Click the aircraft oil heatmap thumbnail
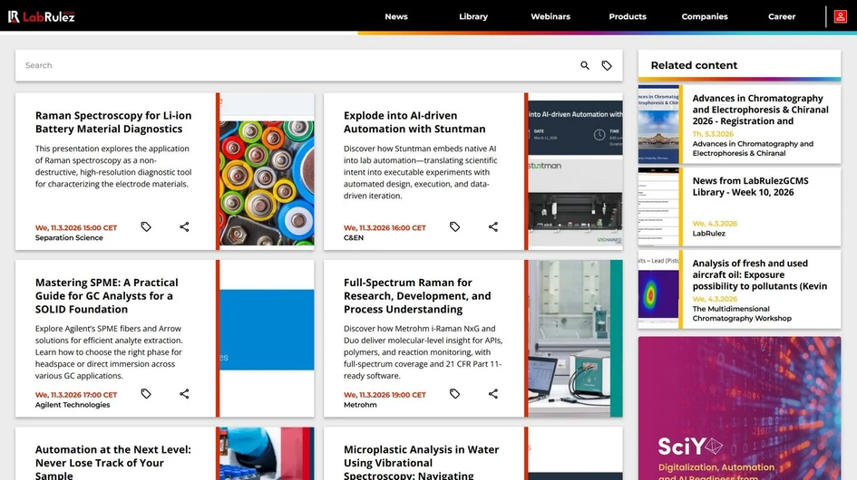Viewport: 857px width, 480px height. 658,290
